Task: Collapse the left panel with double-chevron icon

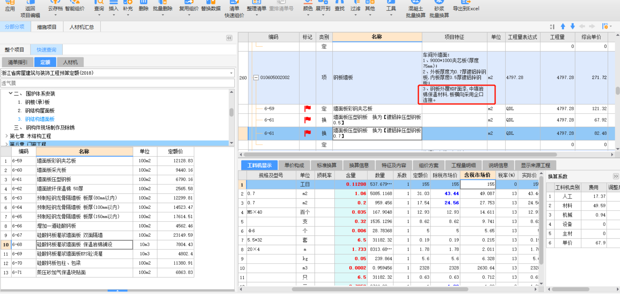Action: point(229,38)
